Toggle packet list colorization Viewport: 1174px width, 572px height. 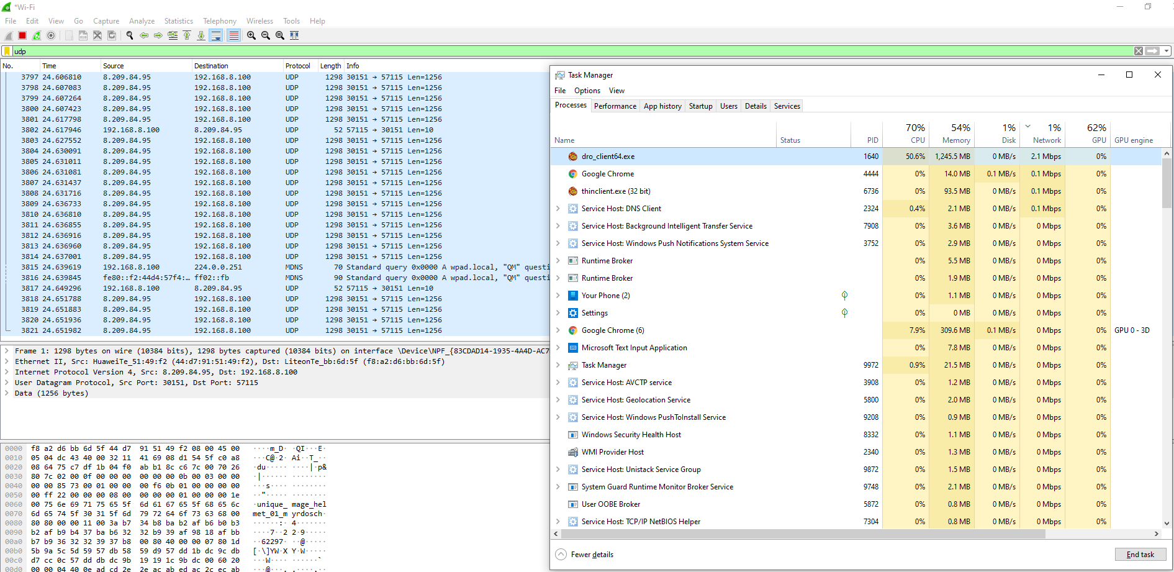[233, 35]
